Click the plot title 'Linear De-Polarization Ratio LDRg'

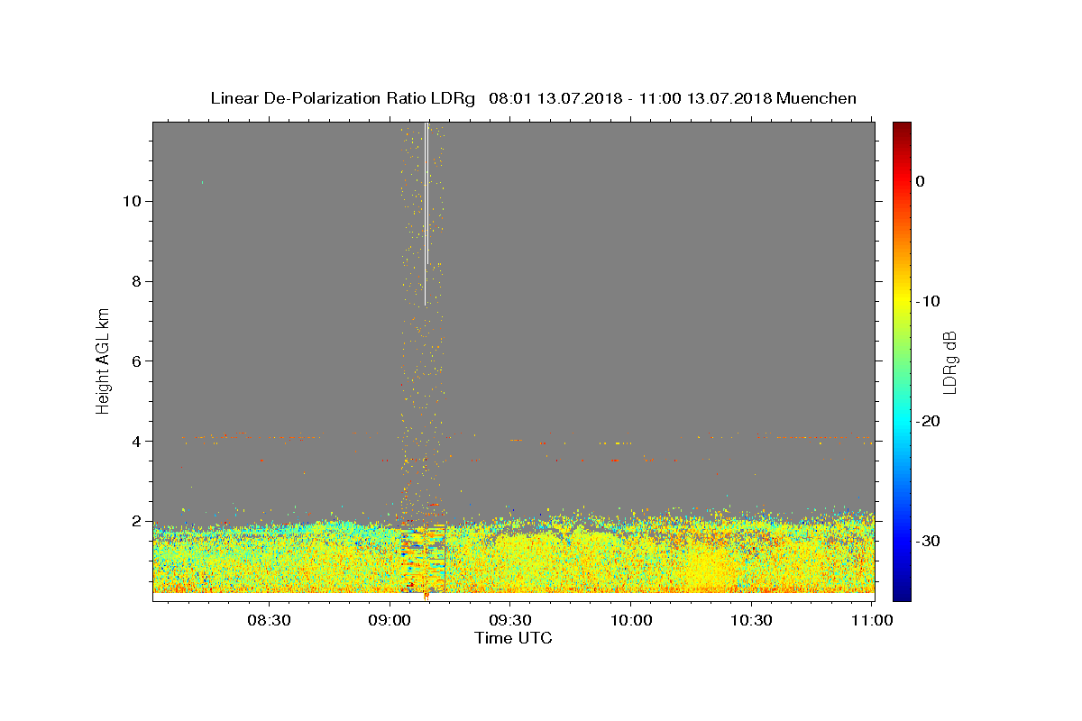pyautogui.click(x=343, y=98)
